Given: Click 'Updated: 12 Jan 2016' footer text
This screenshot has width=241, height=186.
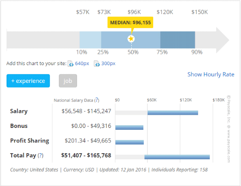Looking at the screenshot, I should (123, 170).
